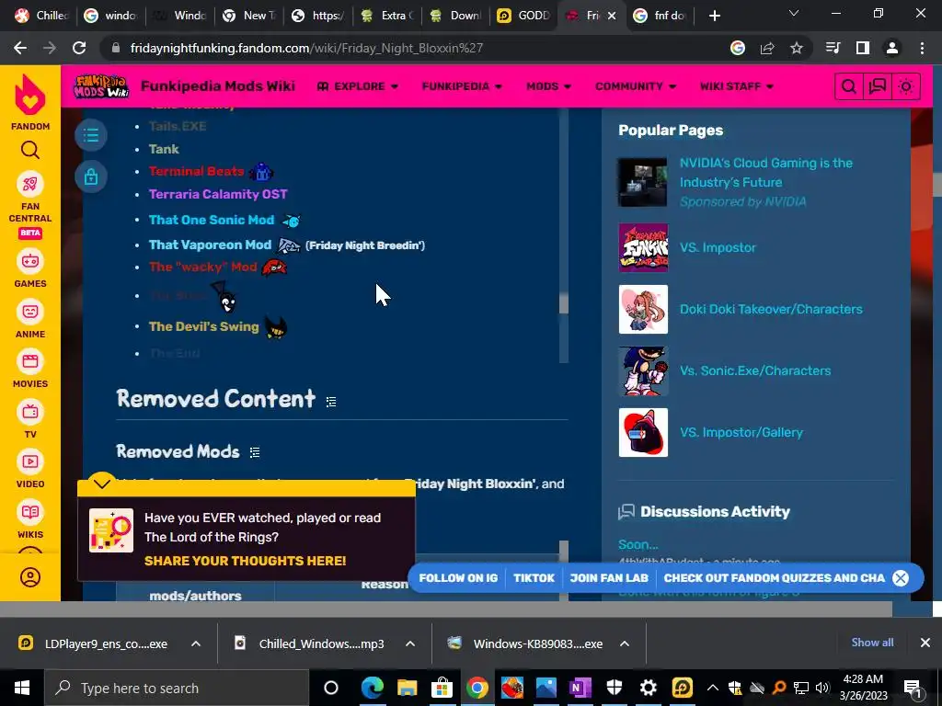Reload the page
This screenshot has width=942, height=706.
click(x=79, y=48)
